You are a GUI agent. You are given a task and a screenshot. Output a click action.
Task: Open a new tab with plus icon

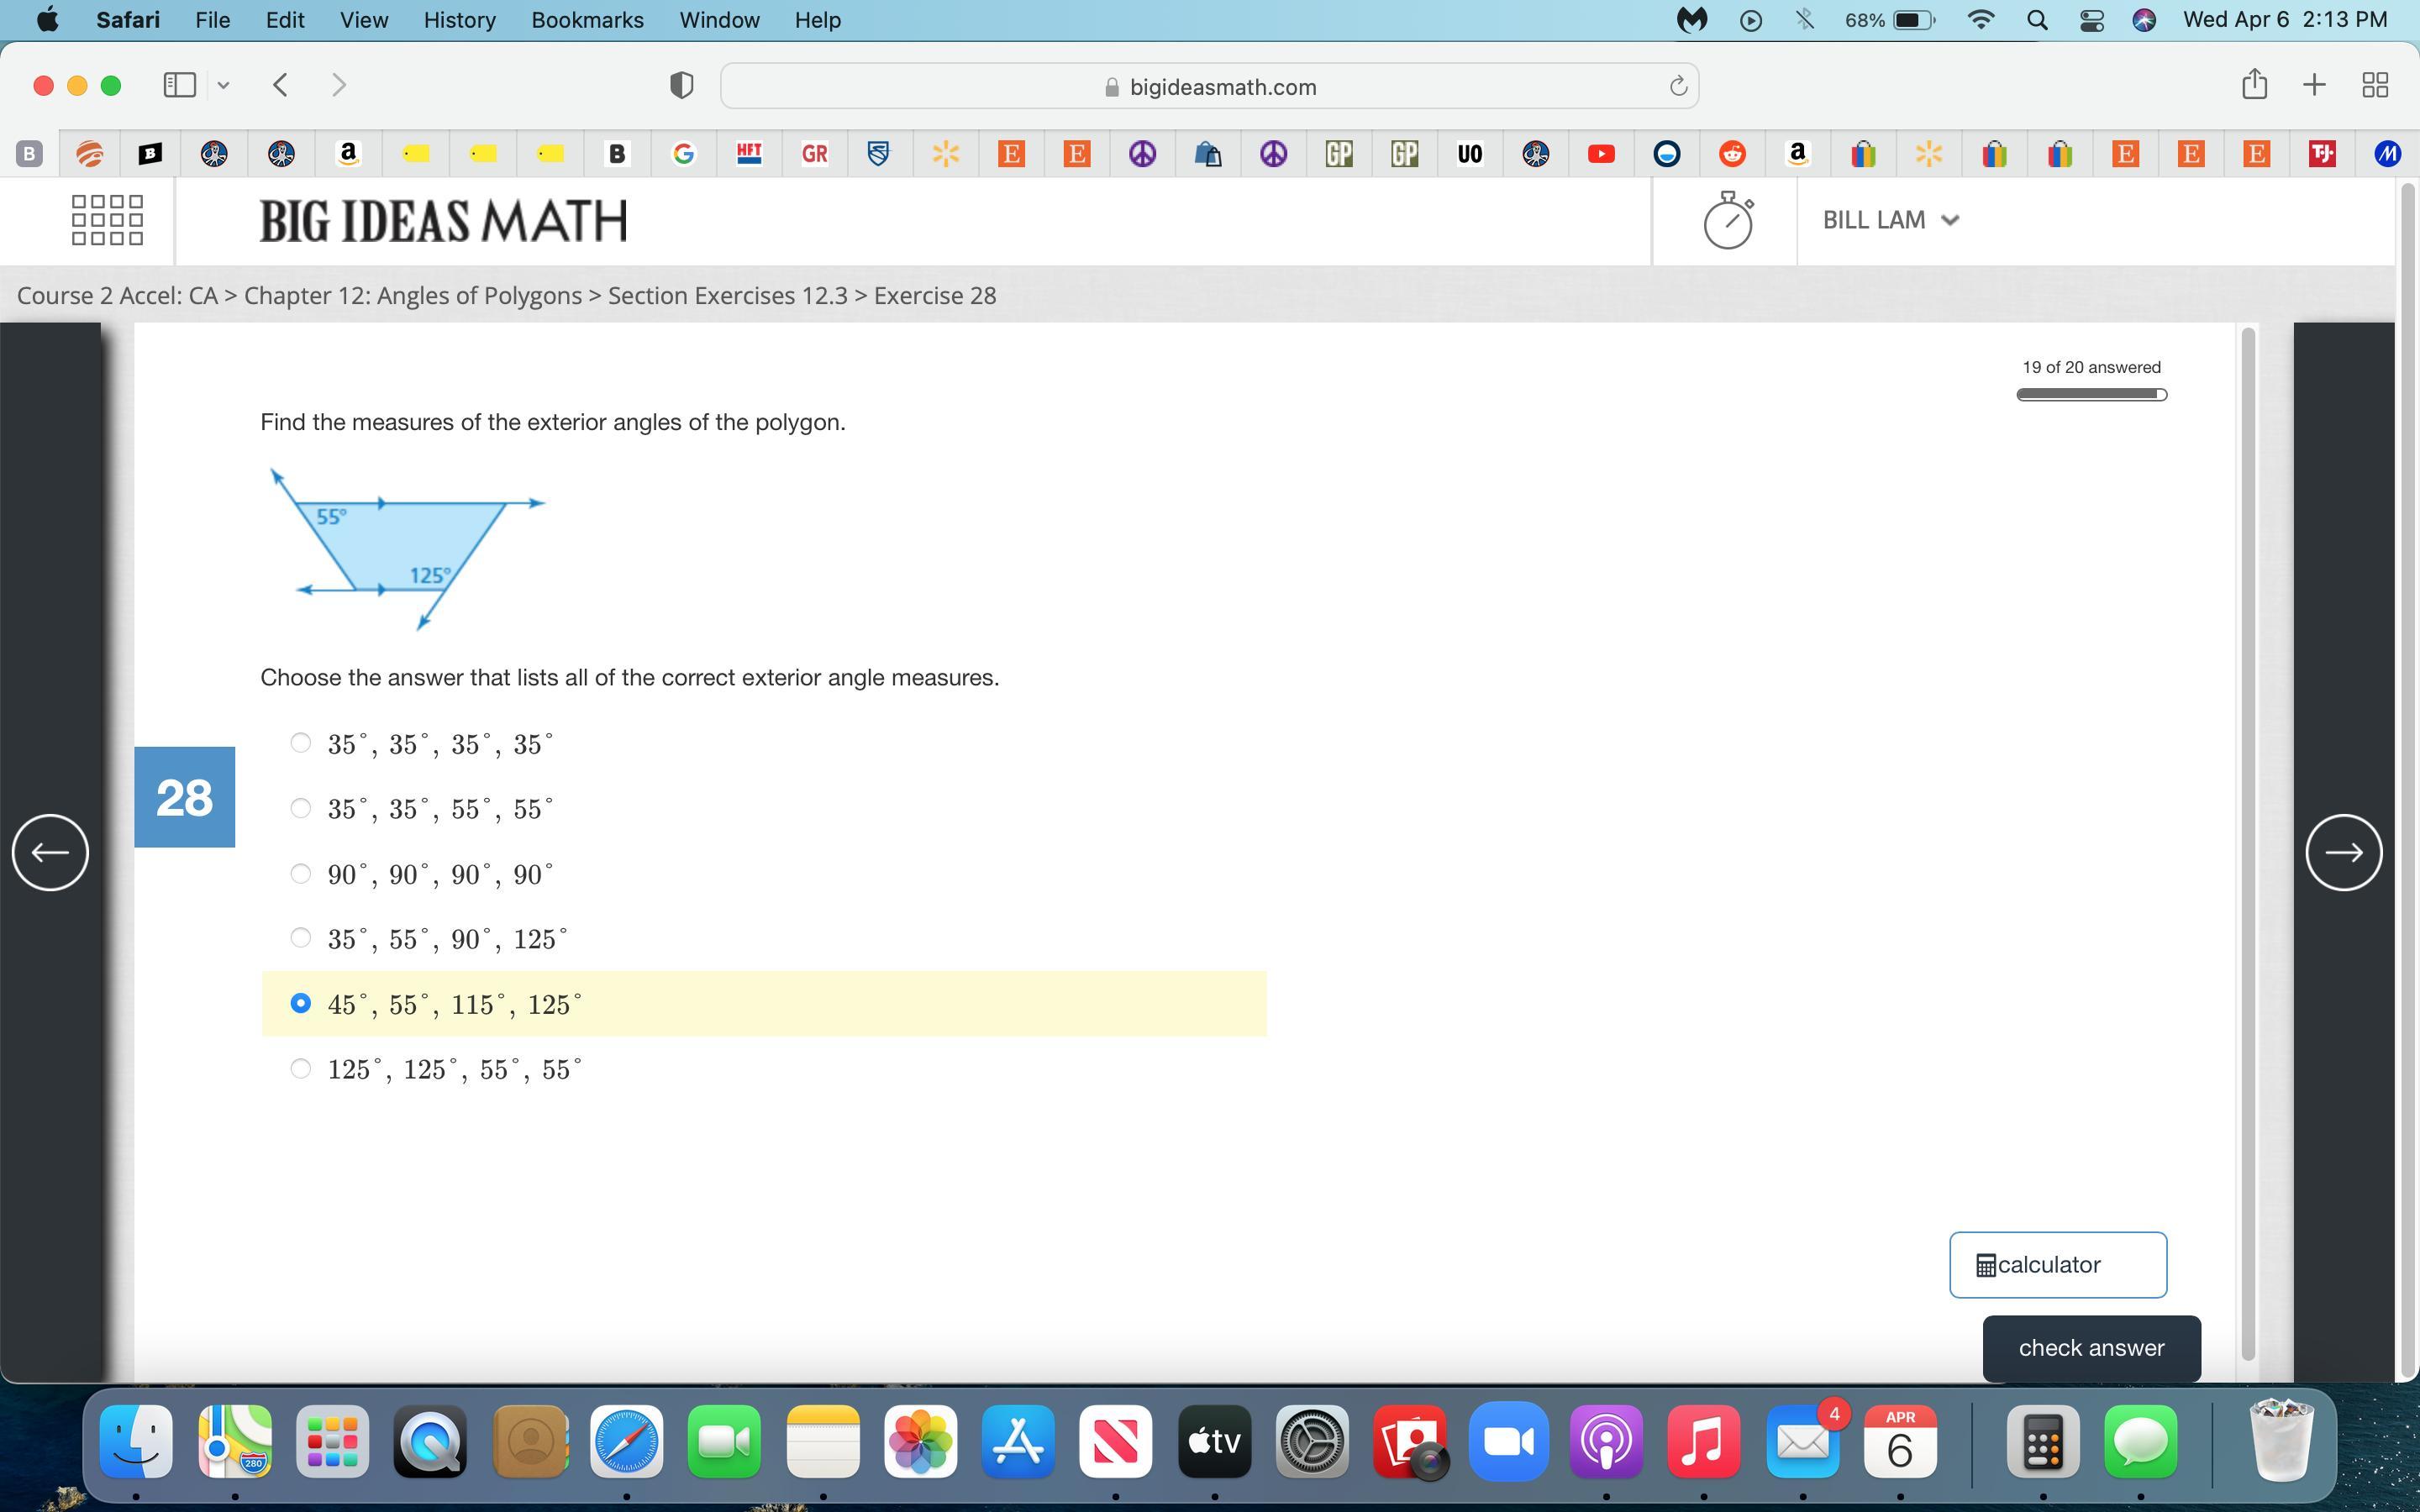(x=2314, y=85)
